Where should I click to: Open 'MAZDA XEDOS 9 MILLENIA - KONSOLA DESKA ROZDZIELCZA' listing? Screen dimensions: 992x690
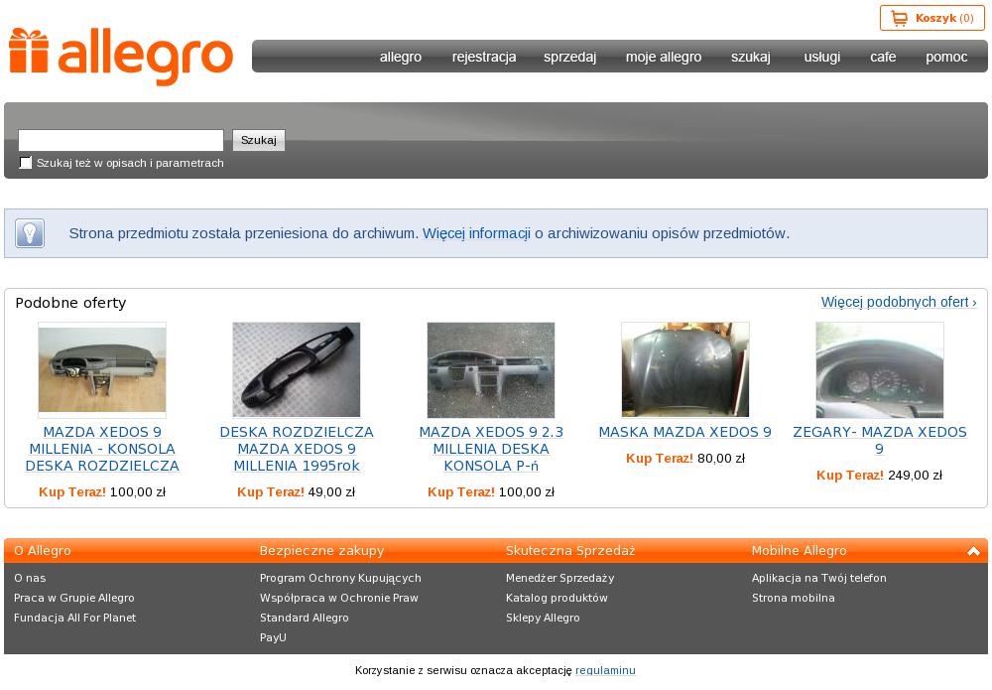click(102, 449)
